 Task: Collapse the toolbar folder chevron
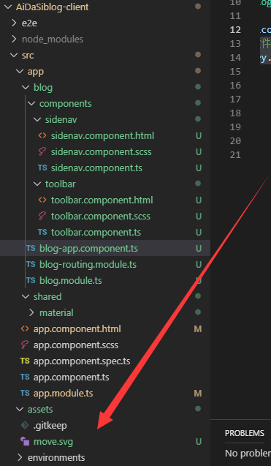pos(37,184)
